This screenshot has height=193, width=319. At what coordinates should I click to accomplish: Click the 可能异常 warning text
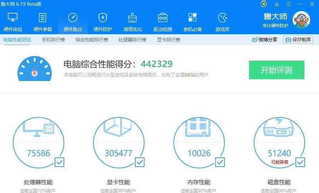[279, 162]
